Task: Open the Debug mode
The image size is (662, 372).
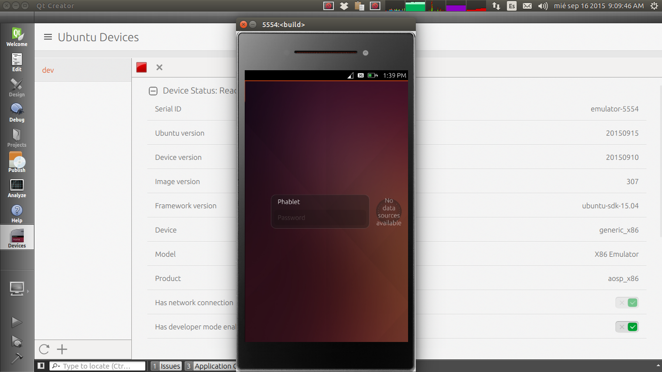Action: 17,112
